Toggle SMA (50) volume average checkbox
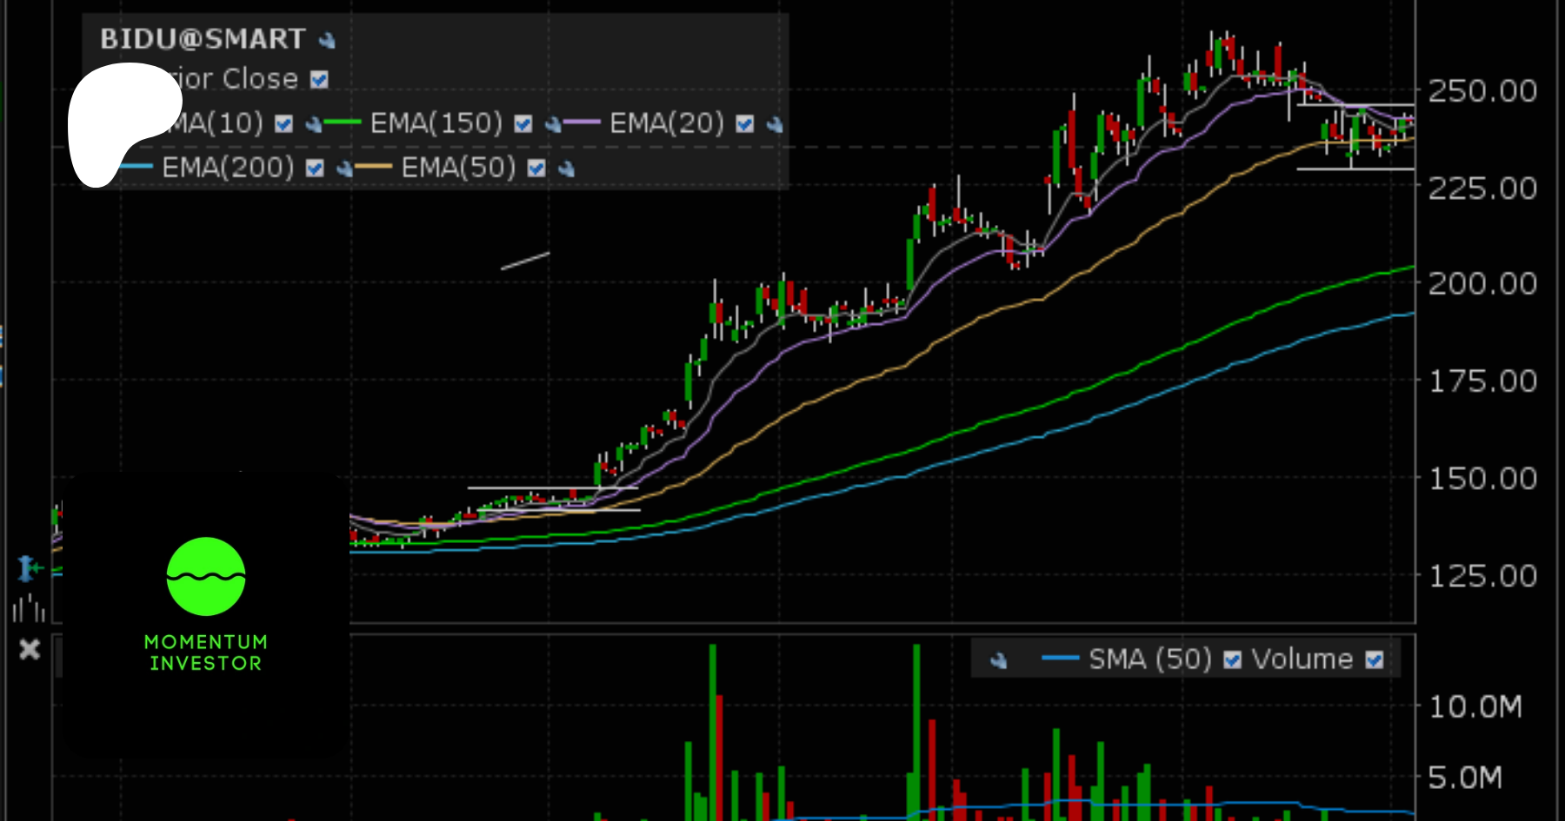Screen dimensions: 1565x821 click(1232, 660)
